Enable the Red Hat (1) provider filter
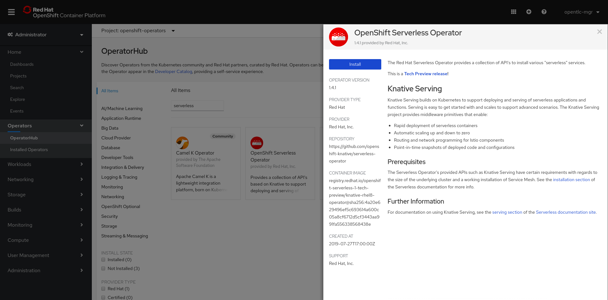The image size is (608, 300). 103,289
